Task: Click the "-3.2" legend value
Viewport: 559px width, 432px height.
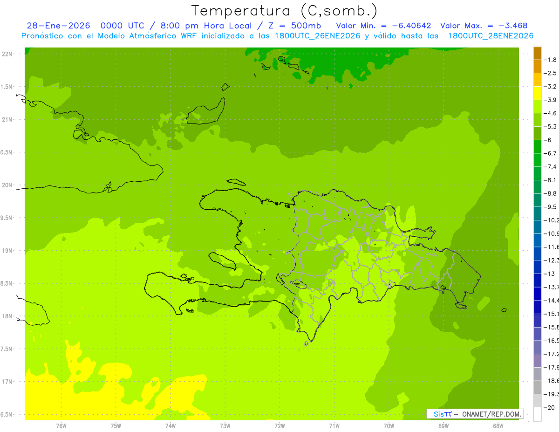Action: [x=550, y=87]
